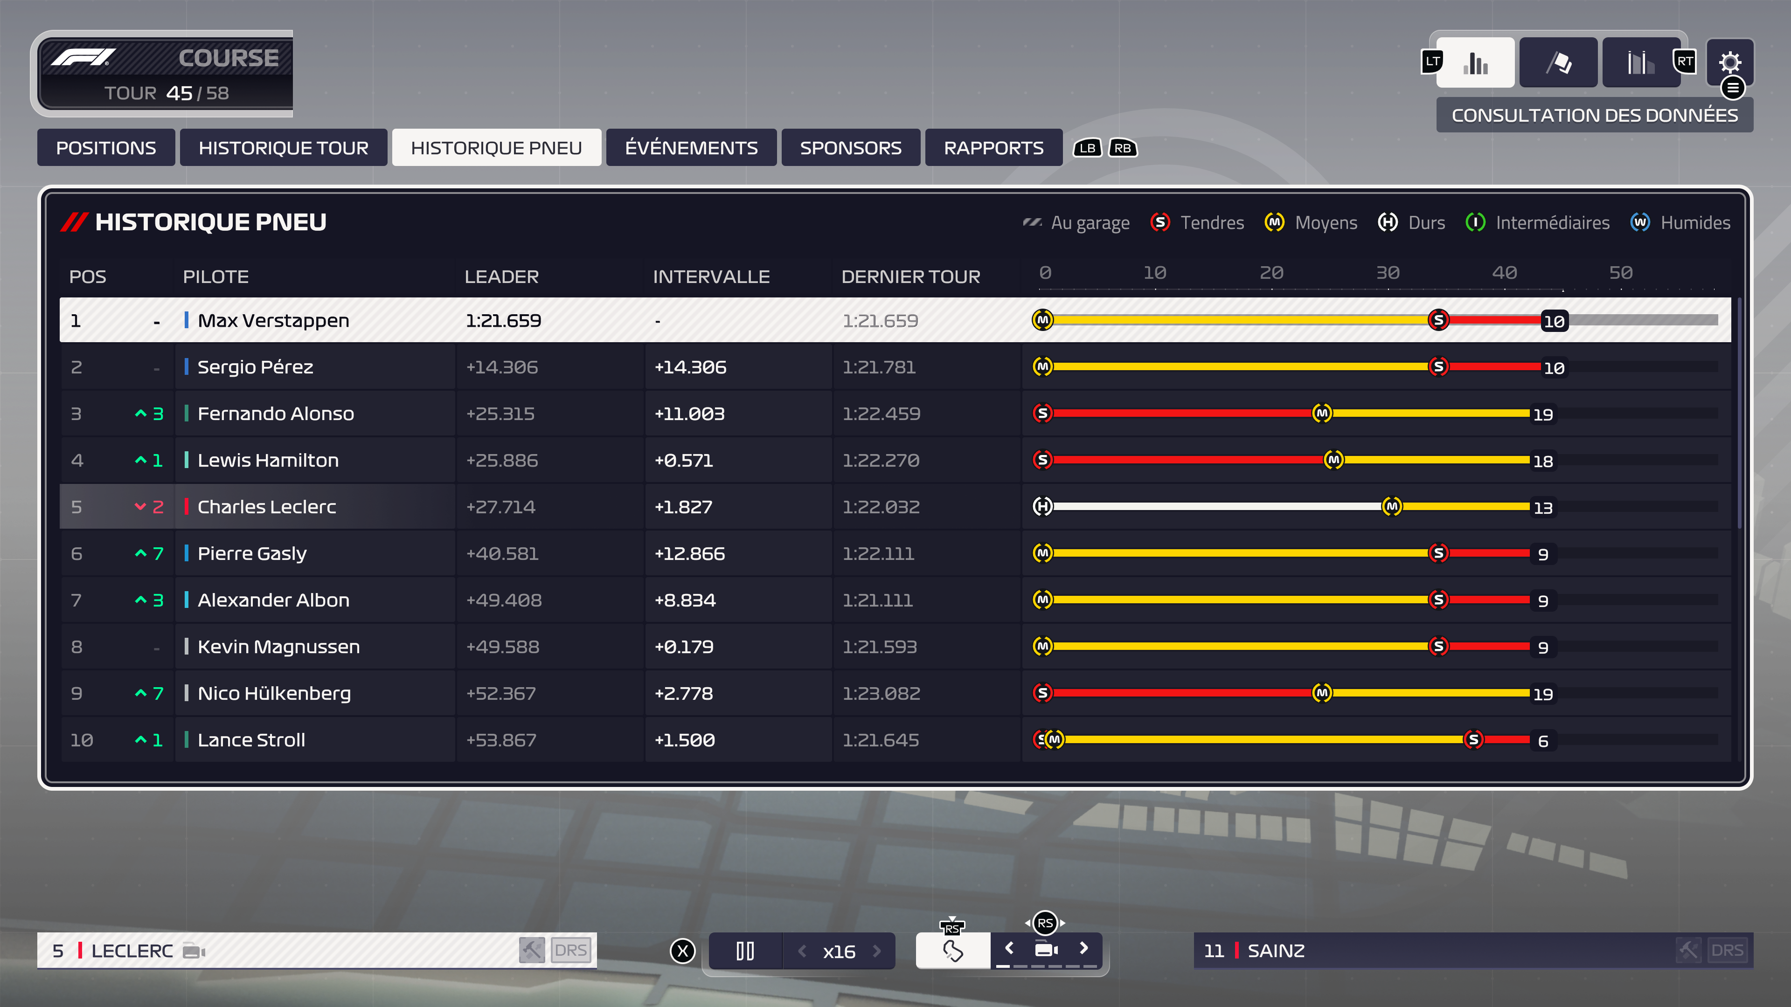Viewport: 1791px width, 1007px height.
Task: Click the soft tyre marker on Verstappen's timeline
Action: pyautogui.click(x=1438, y=320)
